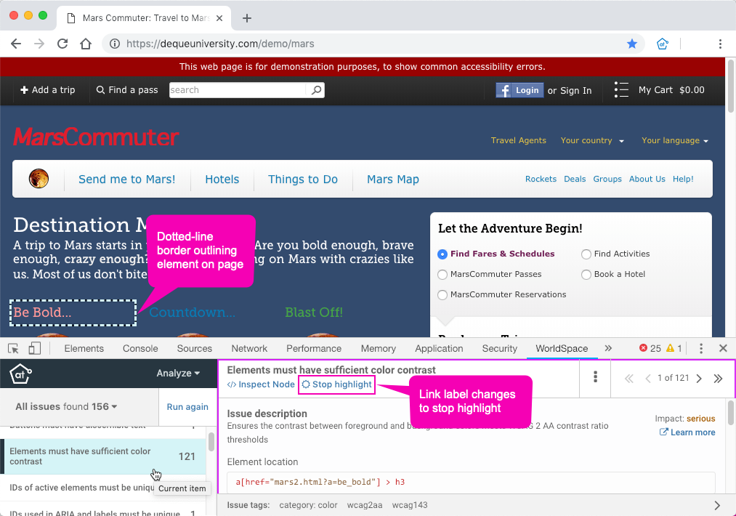Open the Chrome three-dot menu

tap(720, 44)
